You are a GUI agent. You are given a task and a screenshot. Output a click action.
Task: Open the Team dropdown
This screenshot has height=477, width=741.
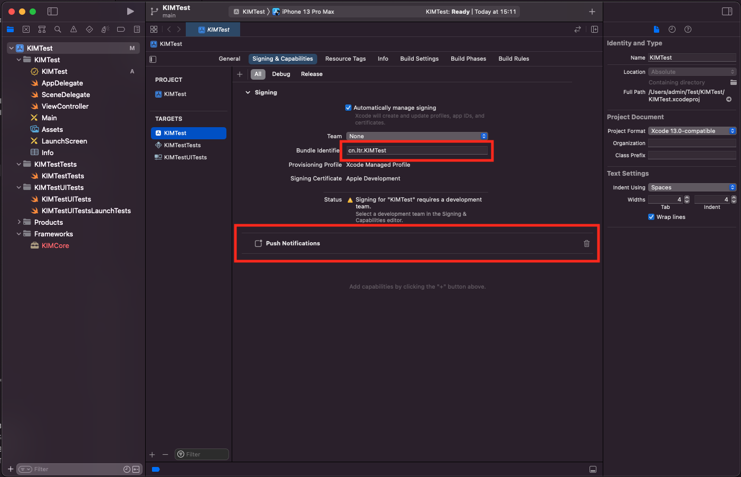pos(417,136)
